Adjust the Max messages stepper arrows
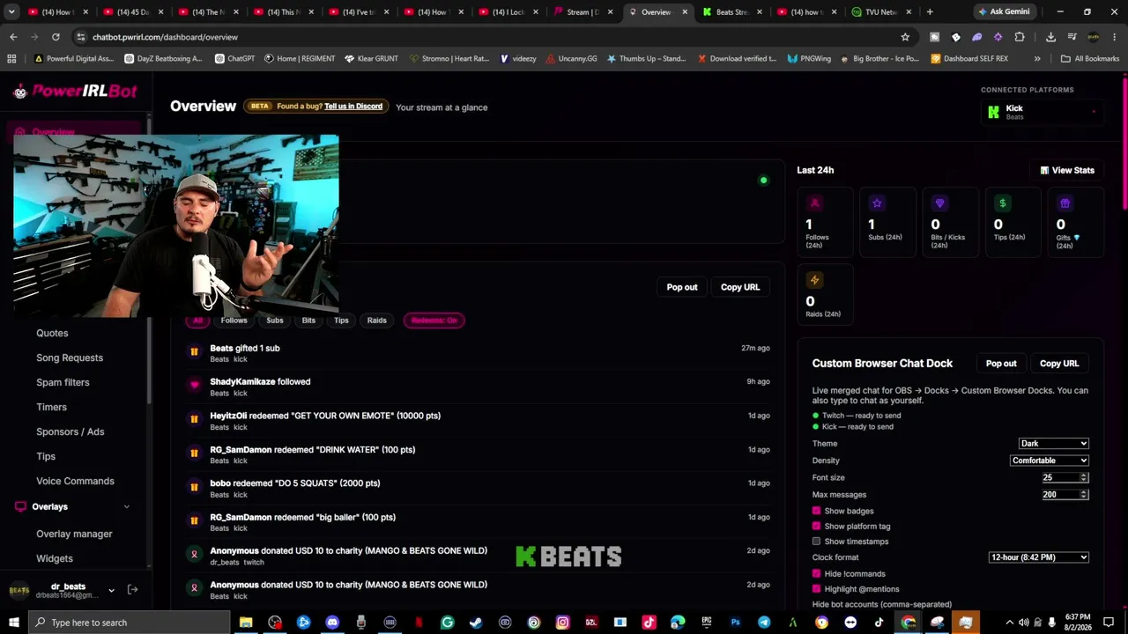The image size is (1128, 634). [1084, 495]
